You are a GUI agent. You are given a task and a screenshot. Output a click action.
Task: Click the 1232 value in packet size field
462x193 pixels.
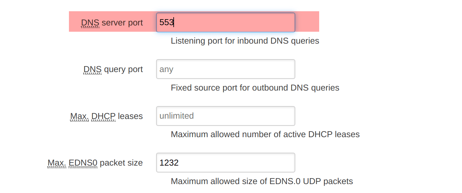(169, 163)
